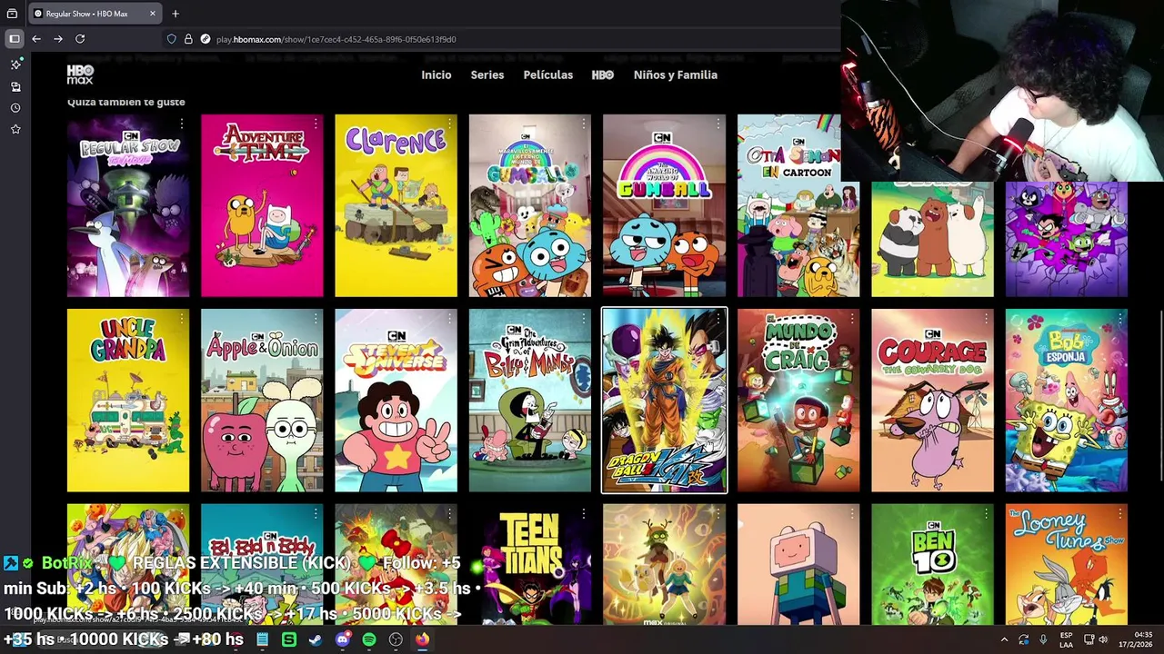
Task: Open the Bob Esponja poster
Action: 1067,401
